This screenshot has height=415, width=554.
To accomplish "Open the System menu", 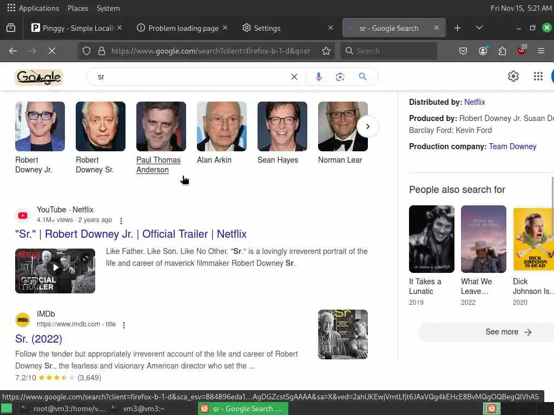I will (108, 8).
